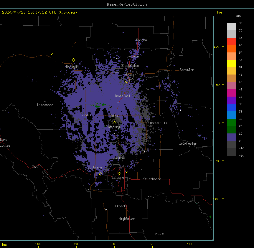Click the ThreeHills label
This screenshot has width=254, height=248.
point(158,123)
